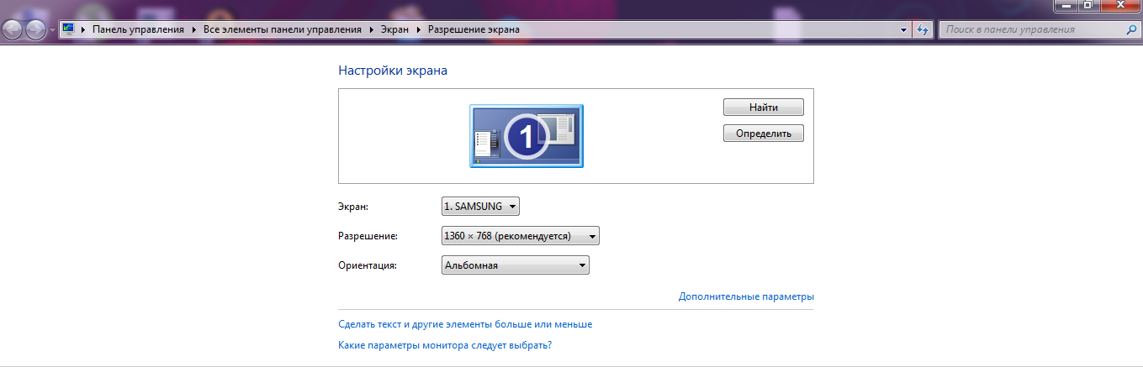Focus the Поиск в панели управления field
This screenshot has width=1143, height=367.
click(x=1030, y=29)
